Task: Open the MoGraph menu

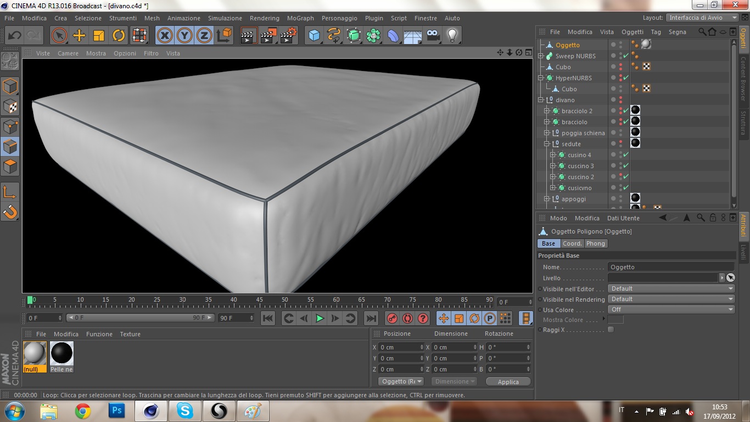Action: (x=300, y=18)
